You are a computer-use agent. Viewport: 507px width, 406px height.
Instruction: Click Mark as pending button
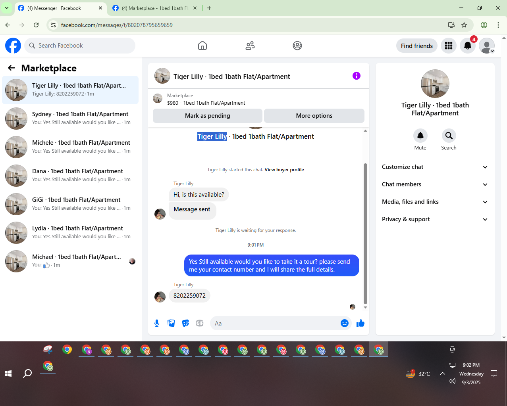tap(208, 116)
